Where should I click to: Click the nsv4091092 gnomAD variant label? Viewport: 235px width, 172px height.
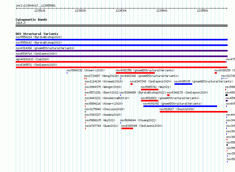tap(172, 104)
